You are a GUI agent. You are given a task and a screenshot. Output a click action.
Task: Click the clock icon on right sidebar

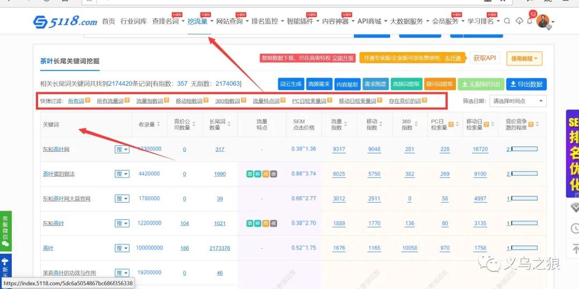coord(575,228)
